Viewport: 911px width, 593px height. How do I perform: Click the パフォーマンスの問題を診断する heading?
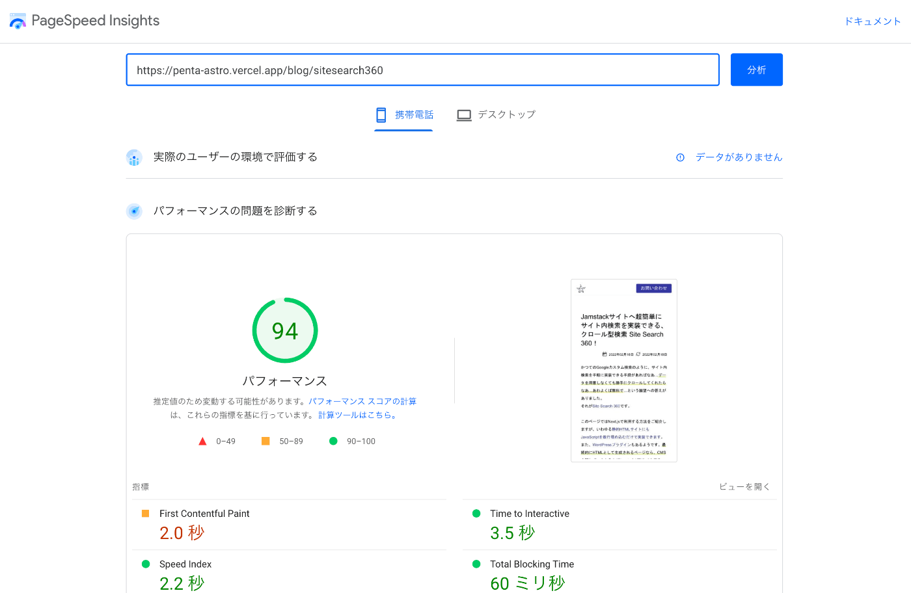point(236,211)
